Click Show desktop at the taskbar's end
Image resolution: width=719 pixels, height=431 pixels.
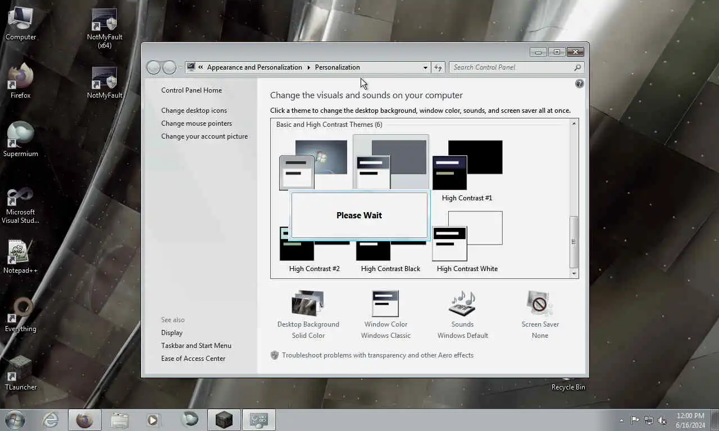[x=715, y=420]
